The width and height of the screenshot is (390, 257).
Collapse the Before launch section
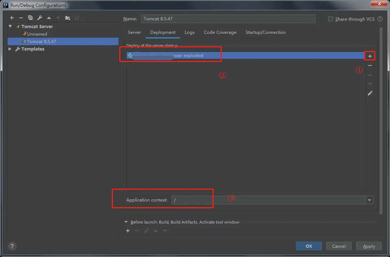coord(126,222)
